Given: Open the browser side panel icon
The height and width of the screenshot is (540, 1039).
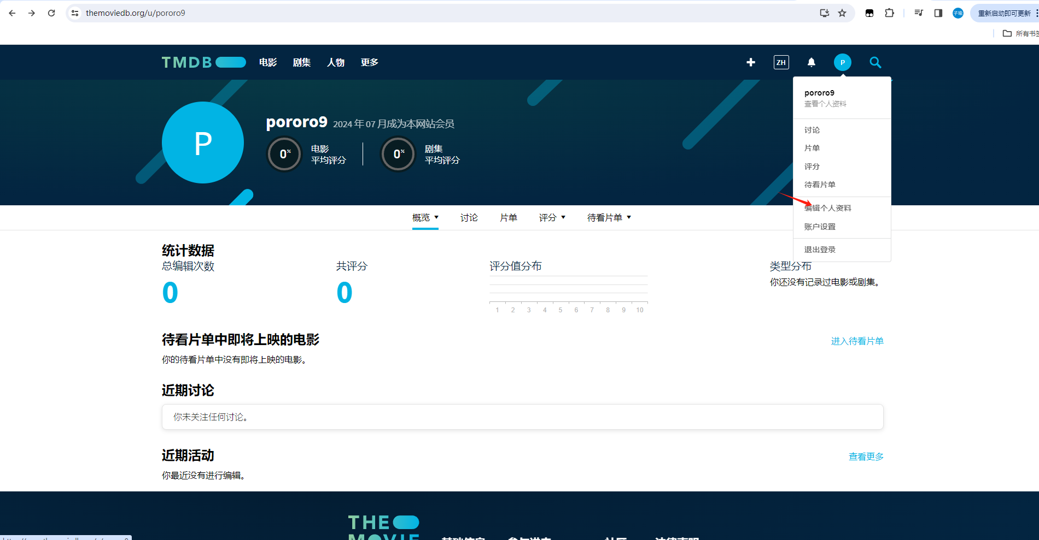Looking at the screenshot, I should tap(938, 13).
